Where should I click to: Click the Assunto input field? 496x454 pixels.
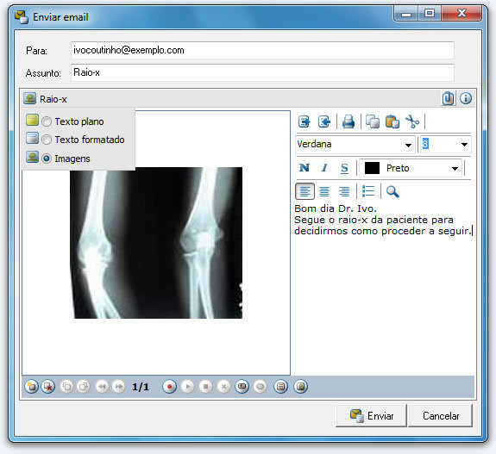(x=262, y=72)
